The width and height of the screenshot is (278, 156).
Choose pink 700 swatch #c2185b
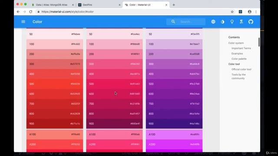point(114,104)
